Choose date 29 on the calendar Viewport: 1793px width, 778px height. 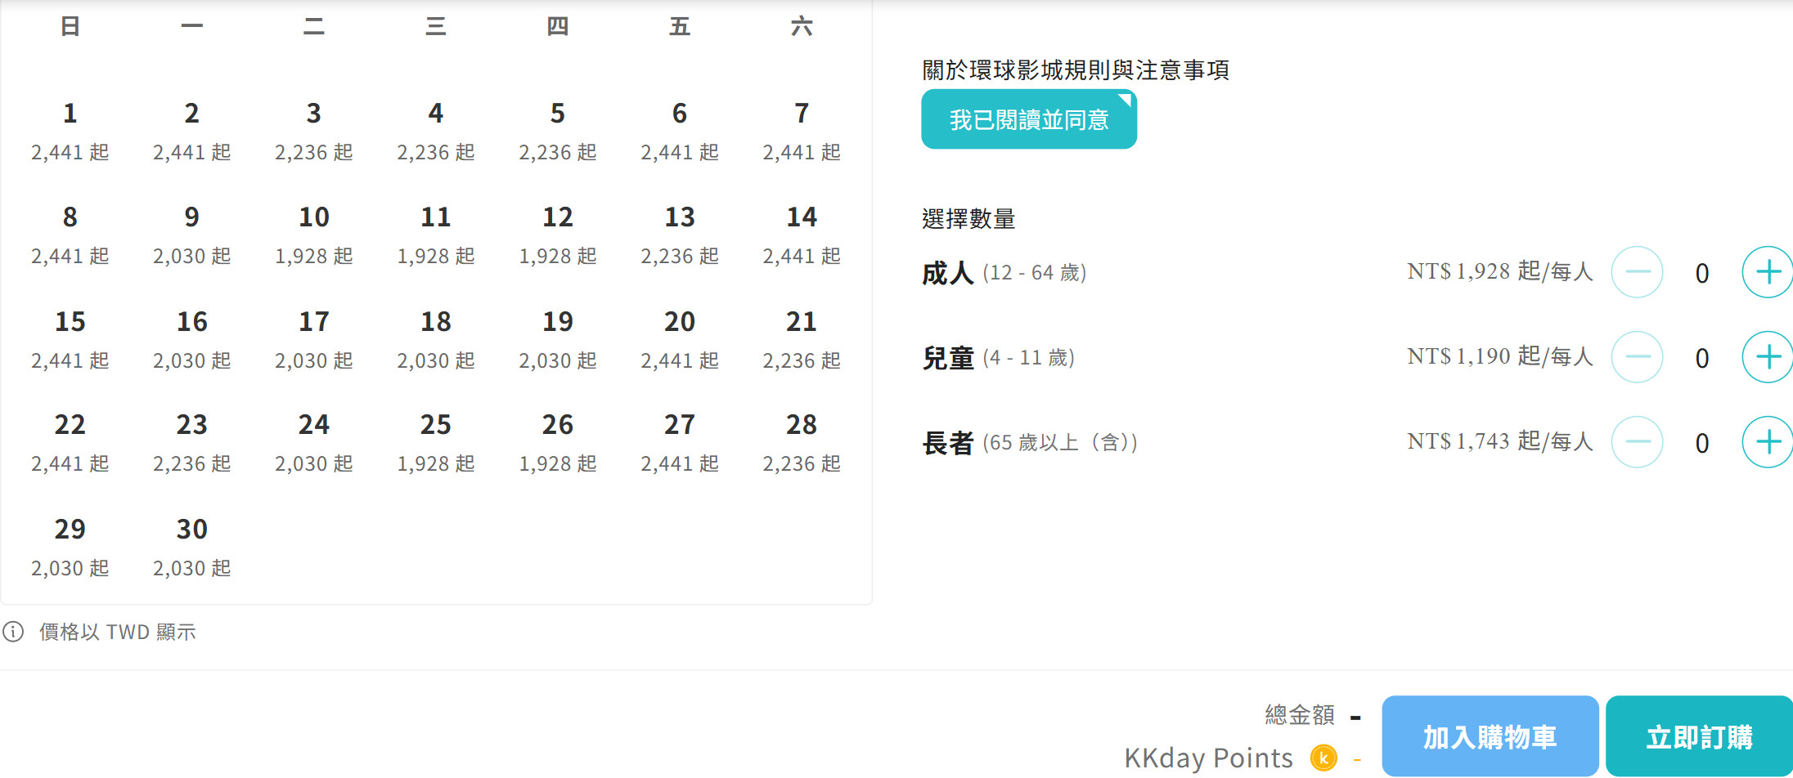point(70,547)
